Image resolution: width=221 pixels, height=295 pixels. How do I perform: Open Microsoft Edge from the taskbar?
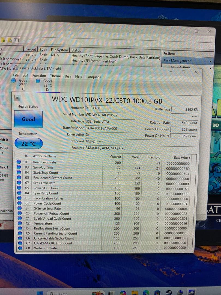[146, 293]
